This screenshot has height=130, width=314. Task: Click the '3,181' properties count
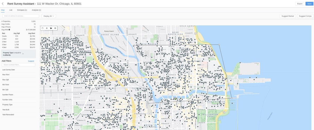tap(33, 21)
